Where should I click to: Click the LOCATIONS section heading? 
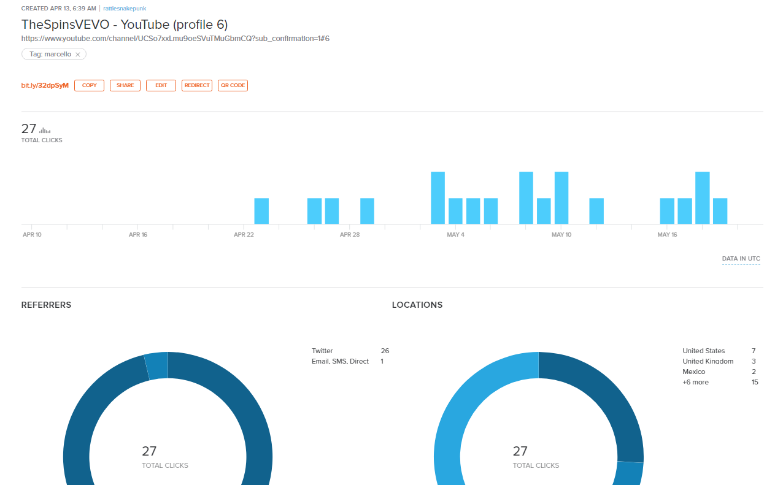(x=417, y=305)
